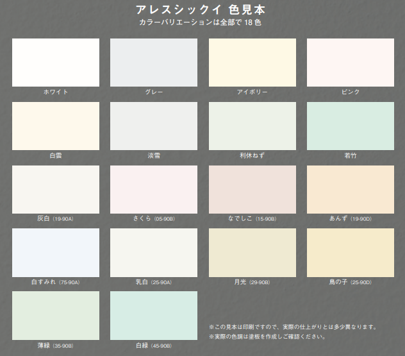This screenshot has height=356, width=405.
Task: Click the 淡雪 color swatch
Action: [154, 126]
